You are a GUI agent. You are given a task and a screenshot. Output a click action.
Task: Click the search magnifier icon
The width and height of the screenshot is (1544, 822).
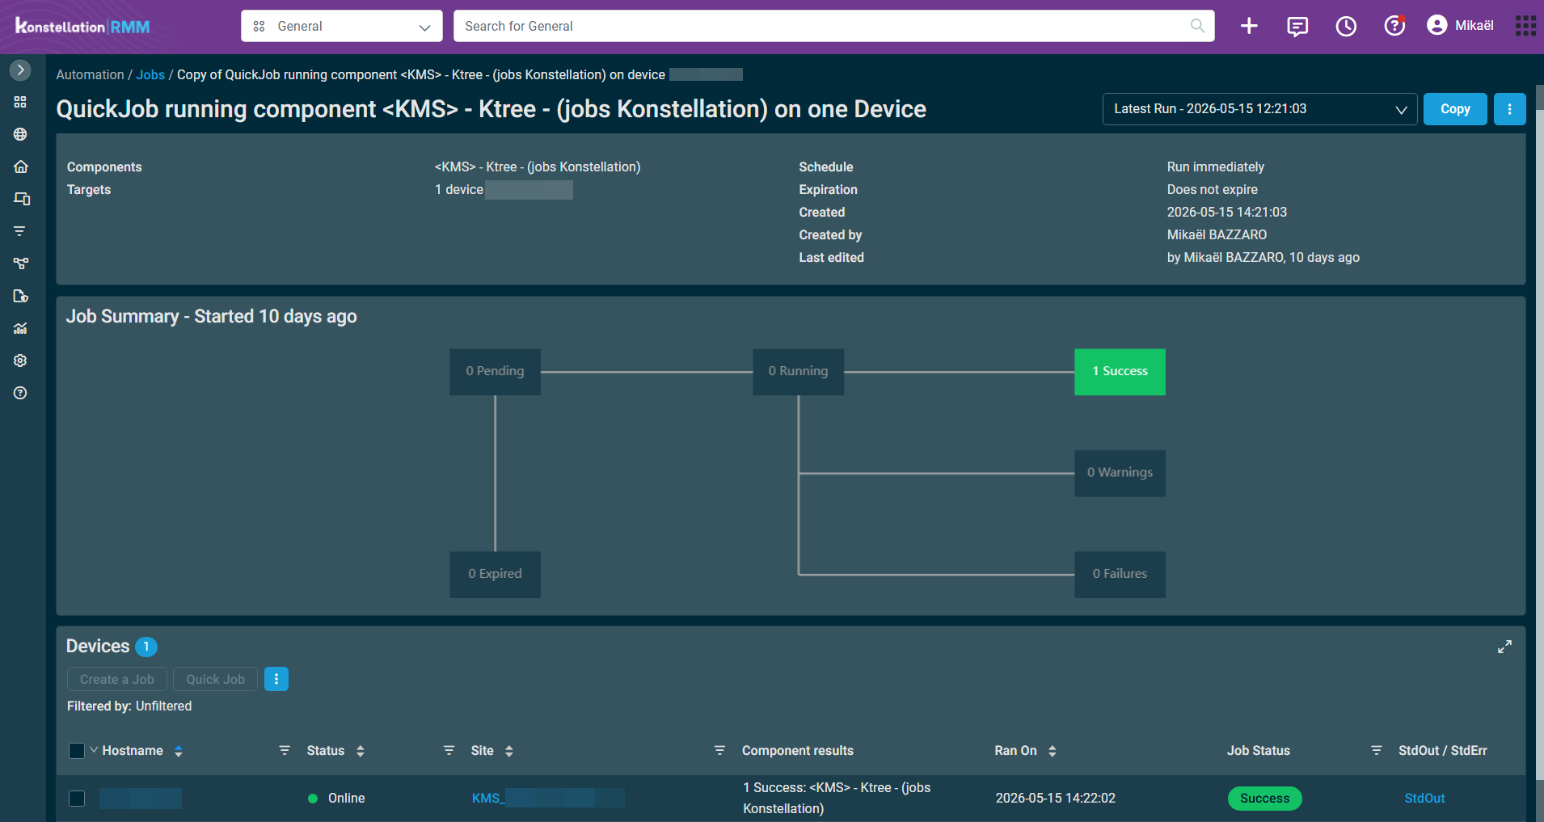[x=1197, y=26]
